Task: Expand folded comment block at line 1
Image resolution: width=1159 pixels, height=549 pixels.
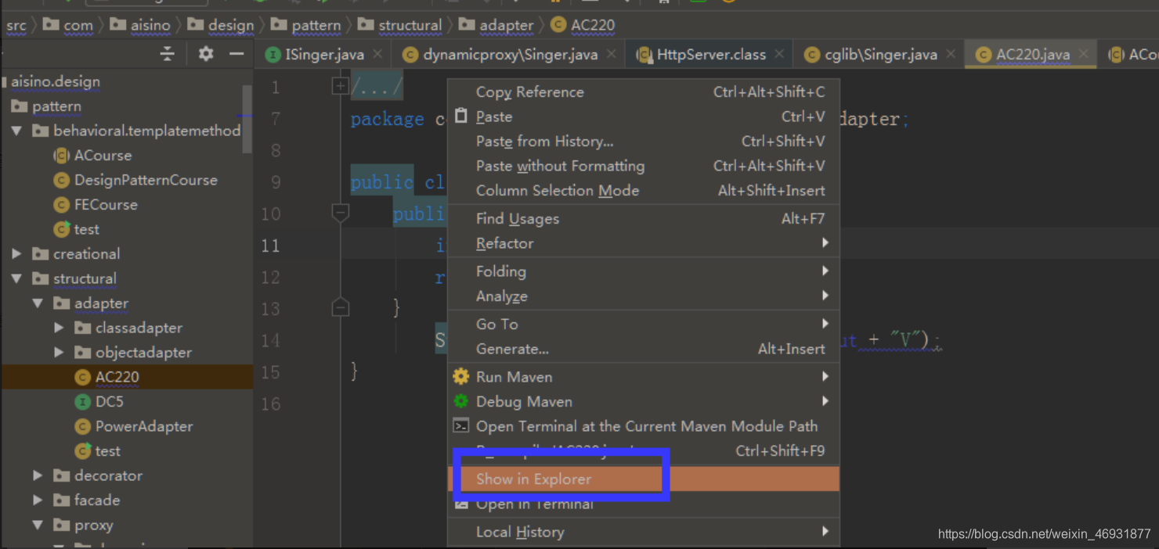Action: point(340,86)
